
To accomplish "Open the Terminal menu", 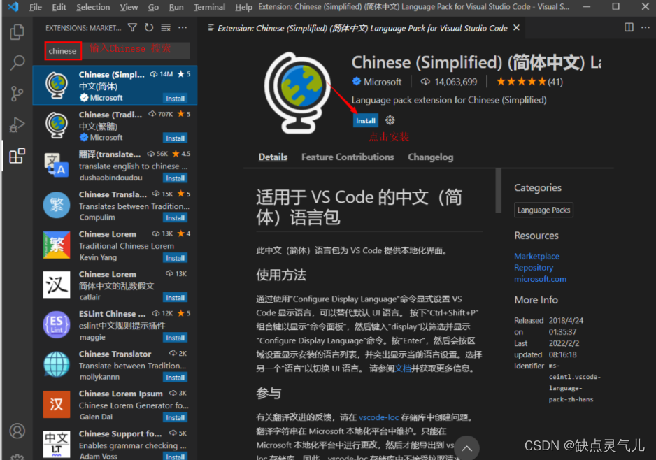I will coord(209,7).
